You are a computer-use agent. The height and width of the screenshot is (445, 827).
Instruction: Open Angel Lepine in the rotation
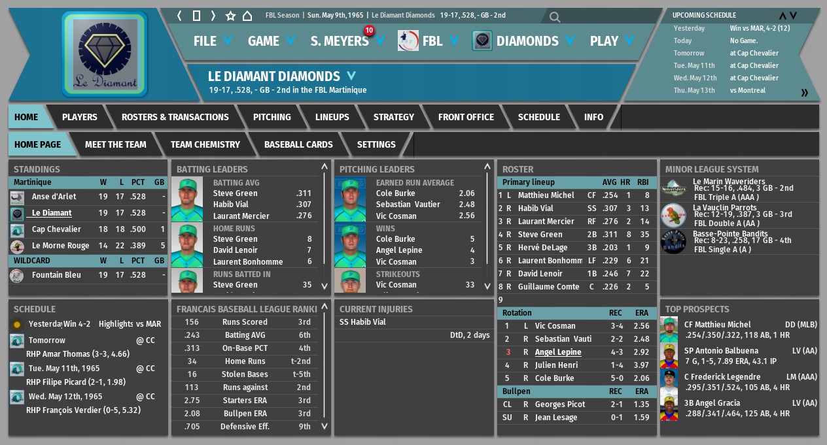[x=558, y=352]
